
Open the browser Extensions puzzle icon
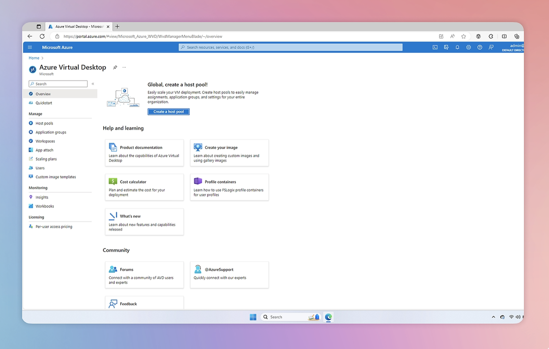pyautogui.click(x=491, y=36)
